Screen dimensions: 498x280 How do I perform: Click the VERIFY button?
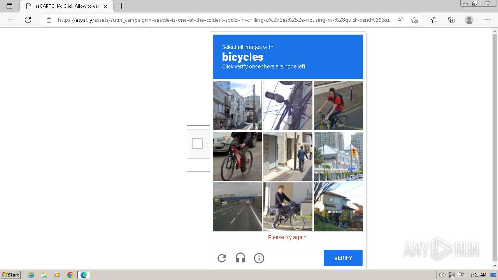(x=343, y=258)
